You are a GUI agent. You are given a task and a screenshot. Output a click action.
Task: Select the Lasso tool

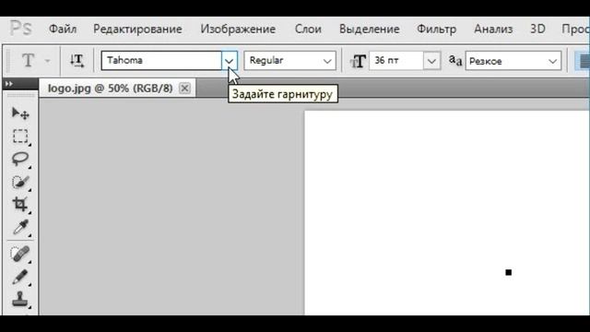[x=20, y=159]
